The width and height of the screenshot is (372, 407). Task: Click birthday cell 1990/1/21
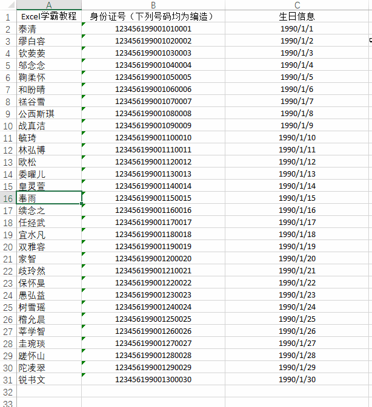click(x=297, y=271)
